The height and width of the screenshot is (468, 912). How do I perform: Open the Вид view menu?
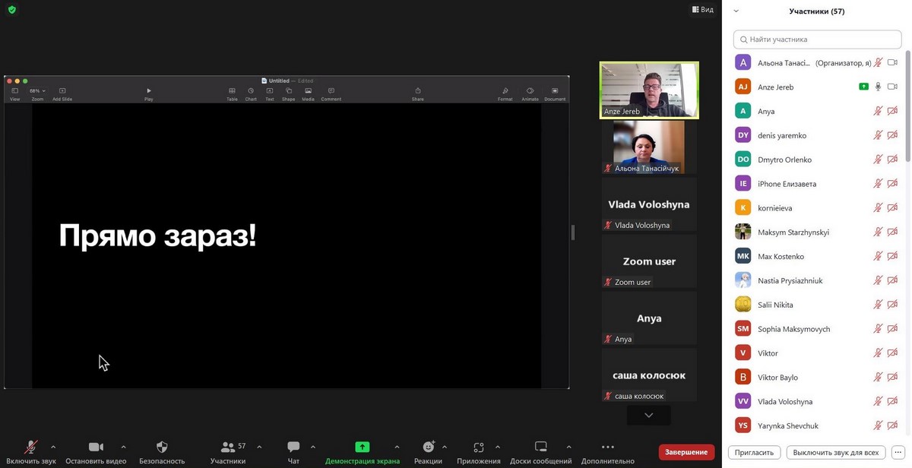[x=702, y=10]
